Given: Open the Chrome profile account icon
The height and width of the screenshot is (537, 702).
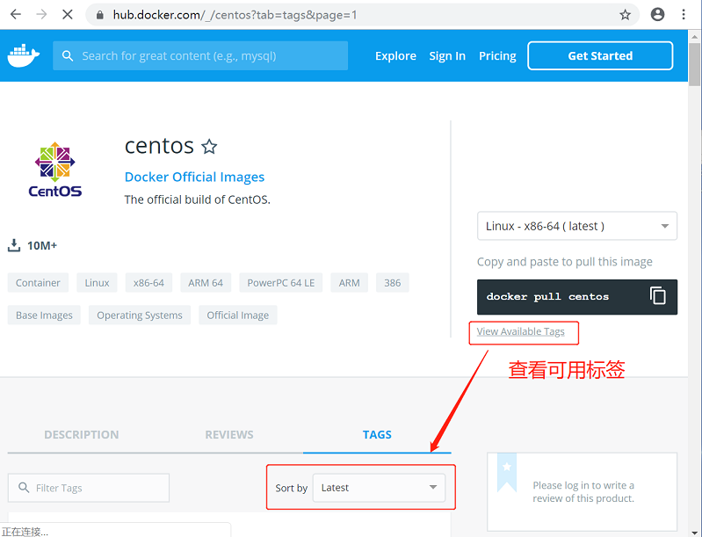Looking at the screenshot, I should [657, 15].
